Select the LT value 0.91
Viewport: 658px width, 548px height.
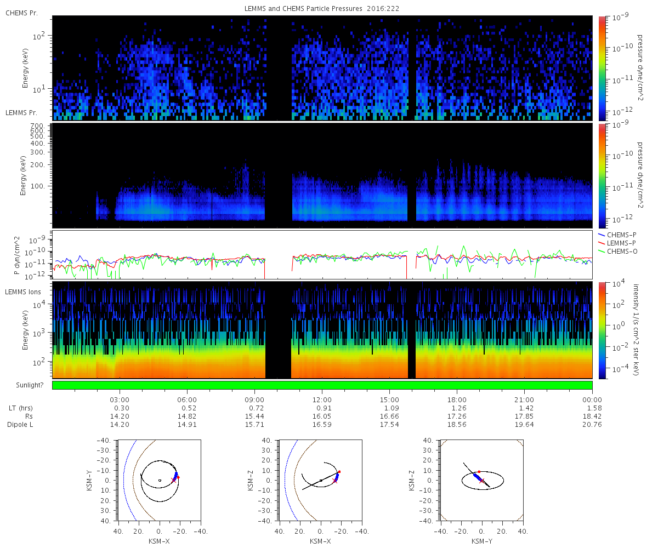325,408
